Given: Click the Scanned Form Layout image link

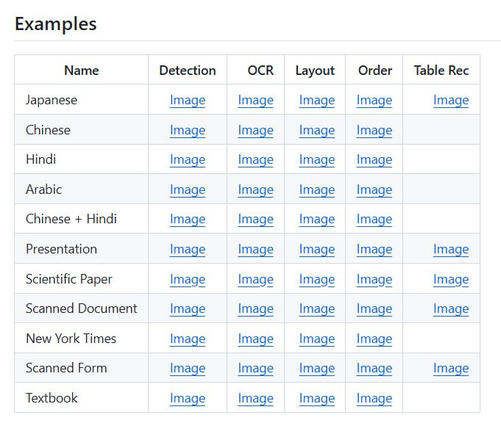Looking at the screenshot, I should click(x=316, y=368).
